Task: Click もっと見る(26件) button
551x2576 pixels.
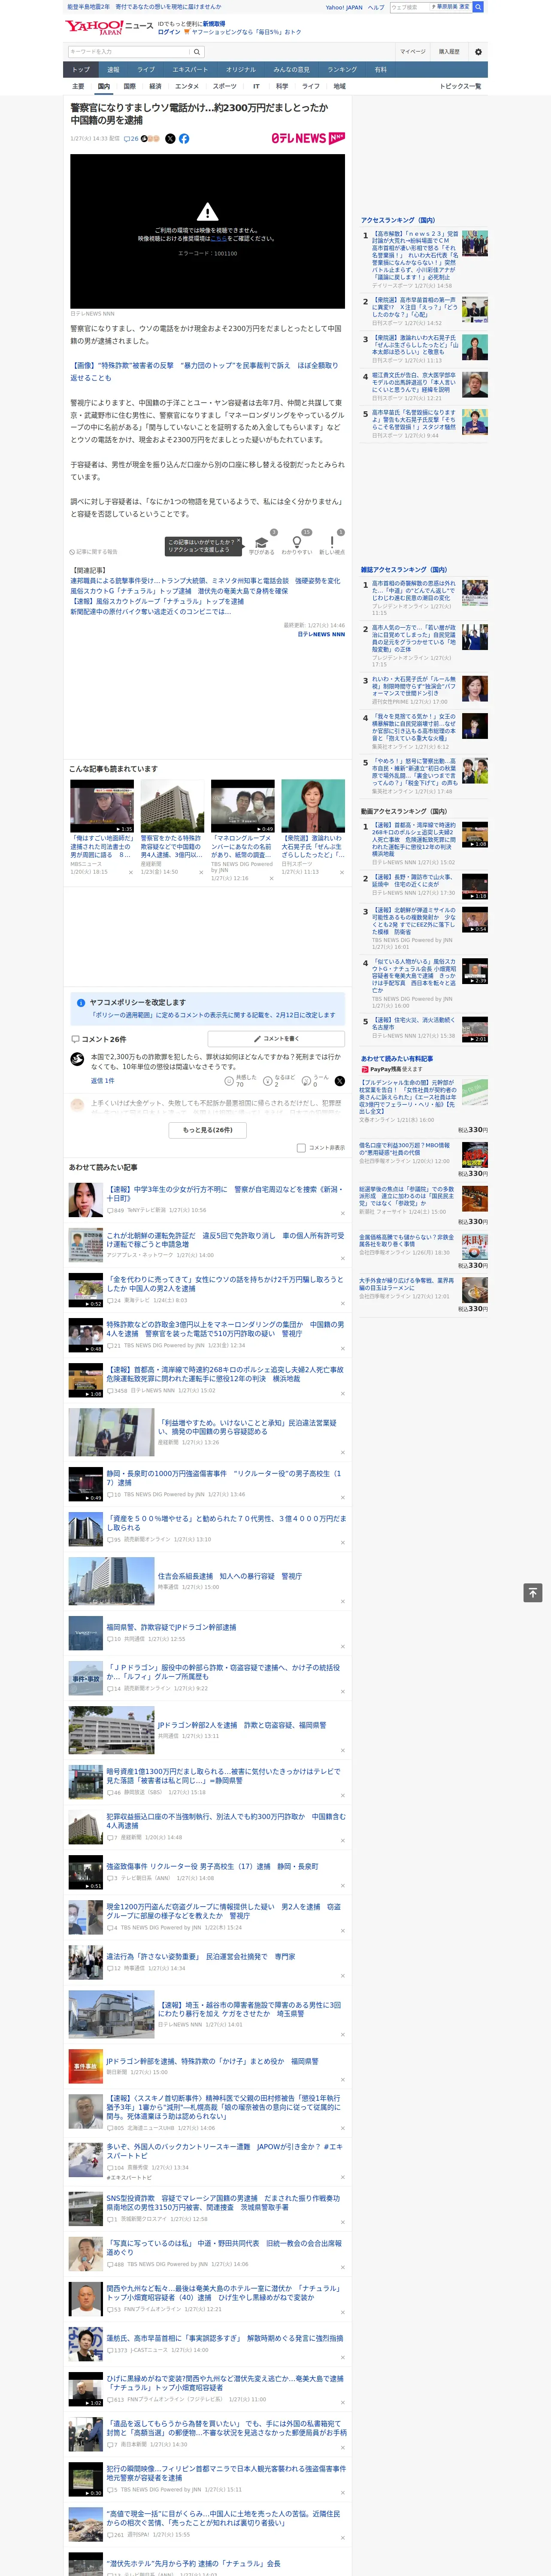Action: (207, 1130)
